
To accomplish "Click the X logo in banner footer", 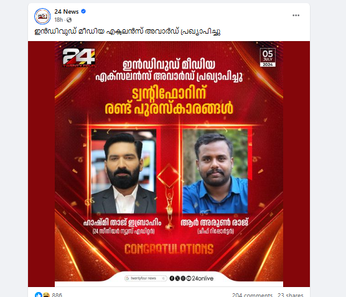I will coord(177,278).
